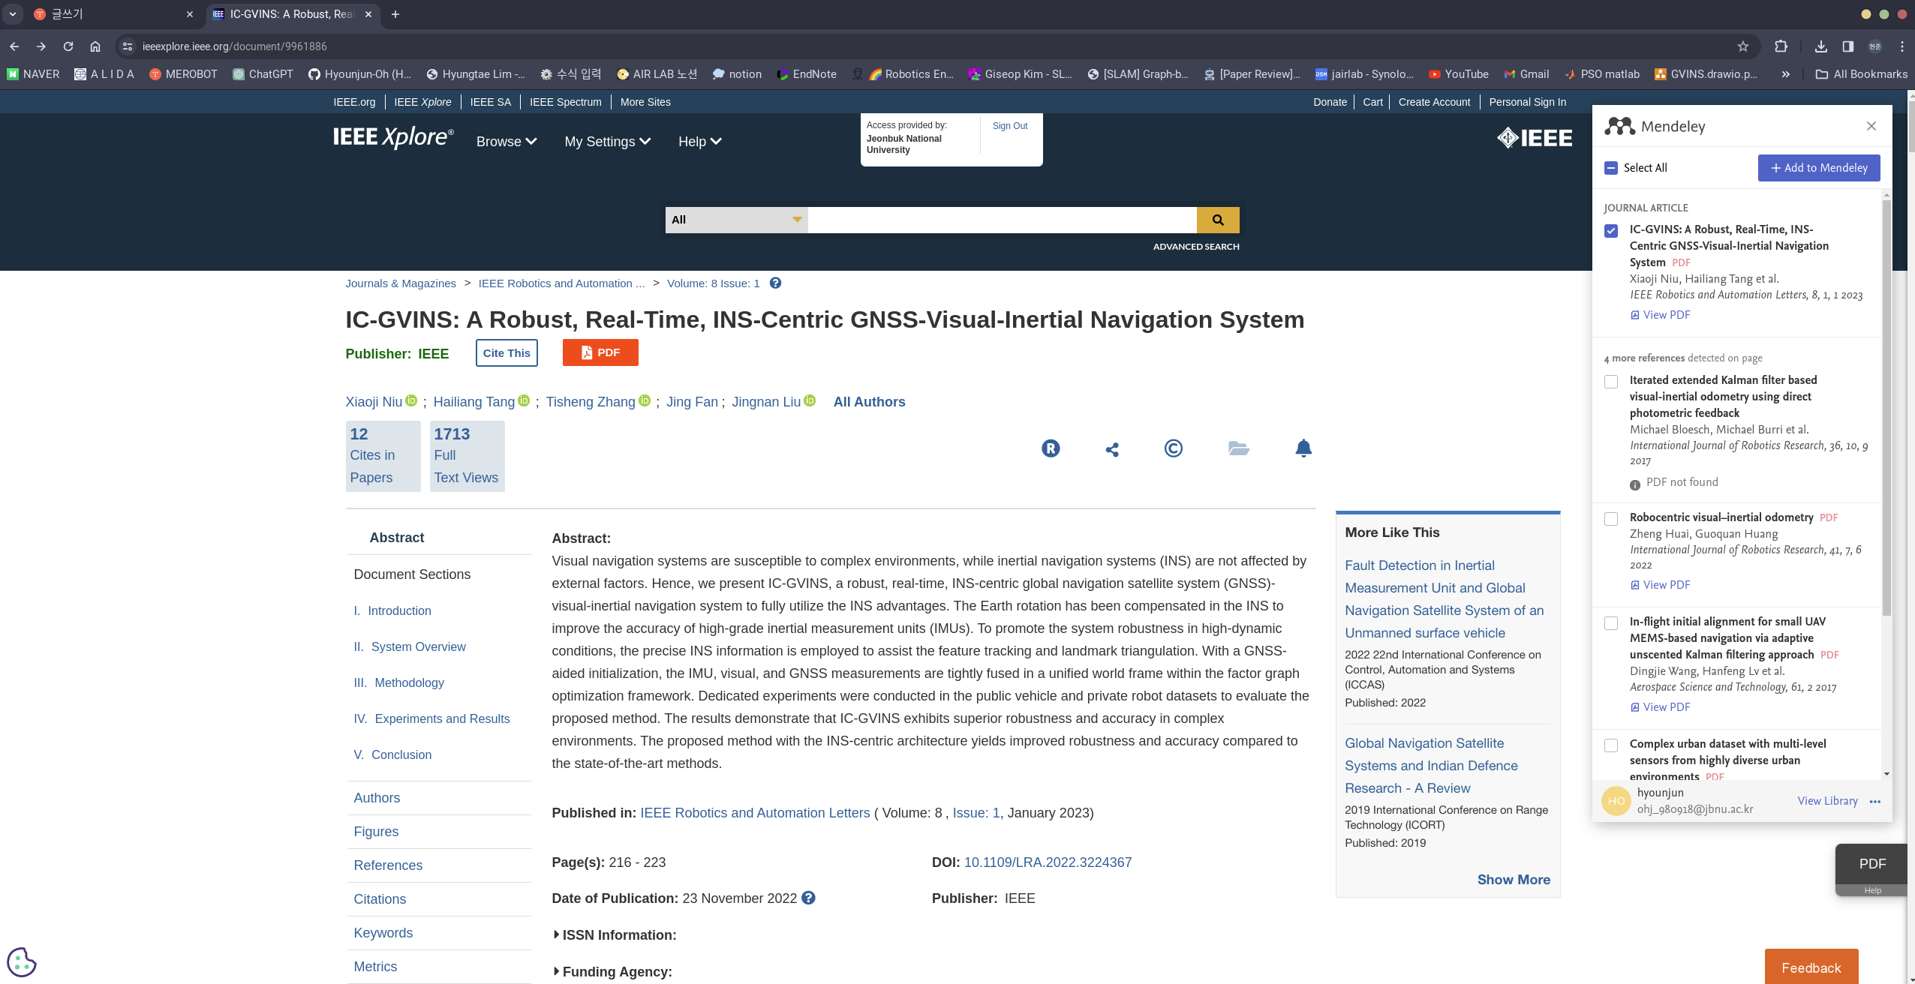Click the yellow search magnifier button
1915x984 pixels.
[x=1217, y=220]
